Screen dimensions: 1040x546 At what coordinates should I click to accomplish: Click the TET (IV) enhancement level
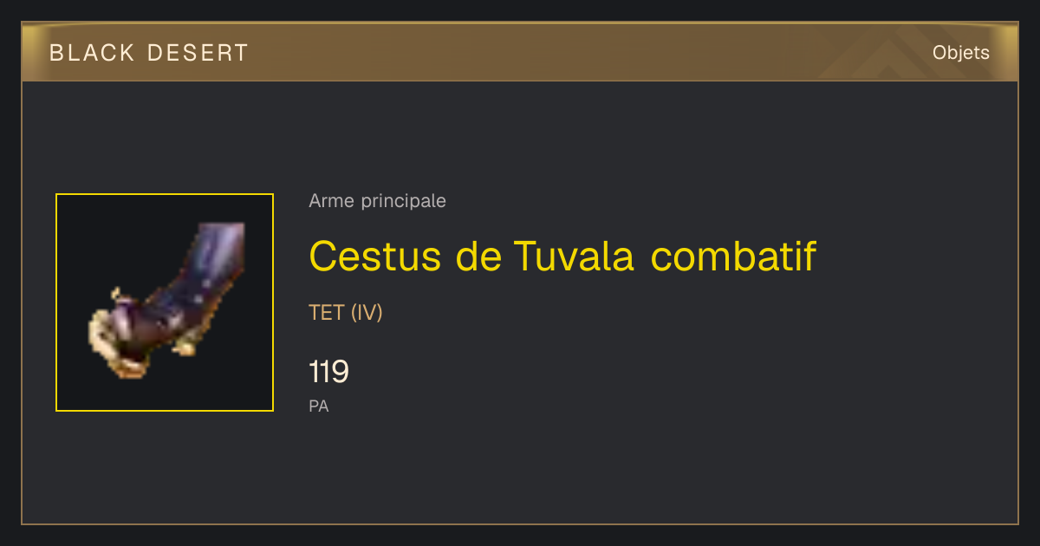[x=346, y=313]
